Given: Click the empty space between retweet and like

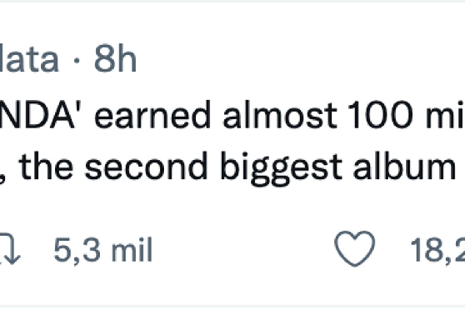Looking at the screenshot, I should pos(240,250).
